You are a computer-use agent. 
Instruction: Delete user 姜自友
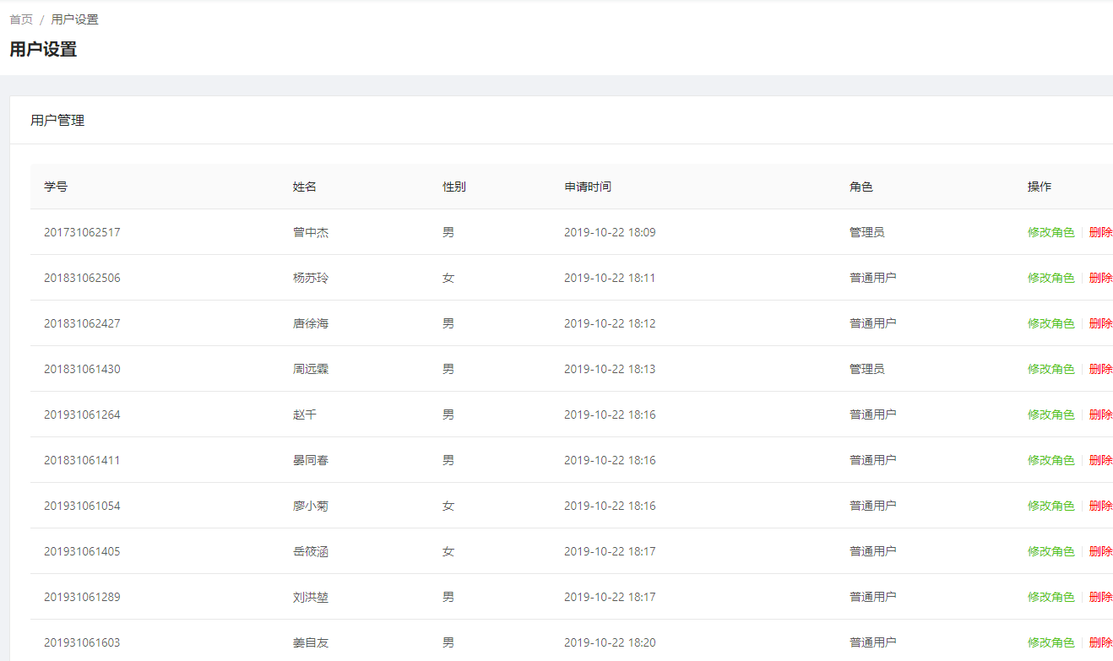(1100, 642)
